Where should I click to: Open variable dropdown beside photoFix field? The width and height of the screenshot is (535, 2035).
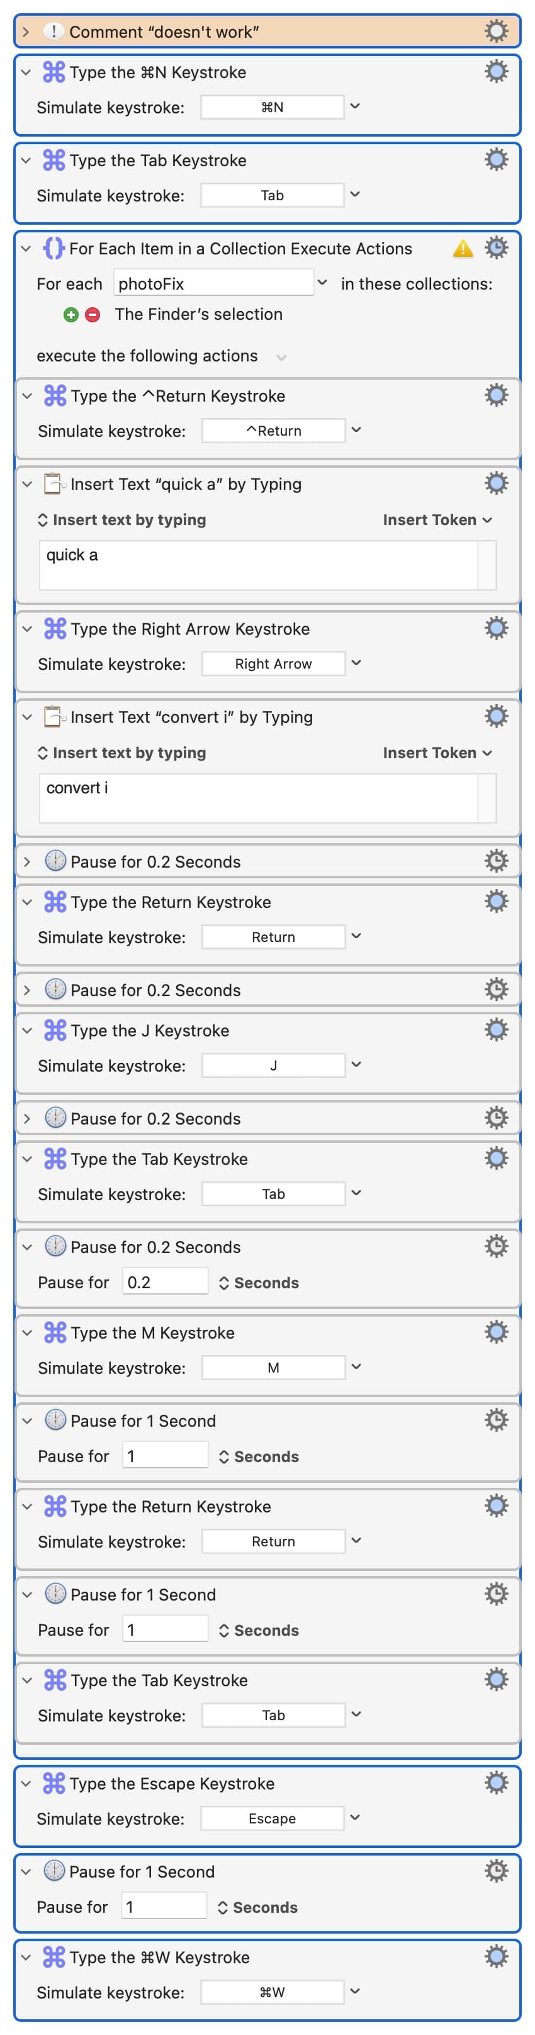click(x=322, y=282)
